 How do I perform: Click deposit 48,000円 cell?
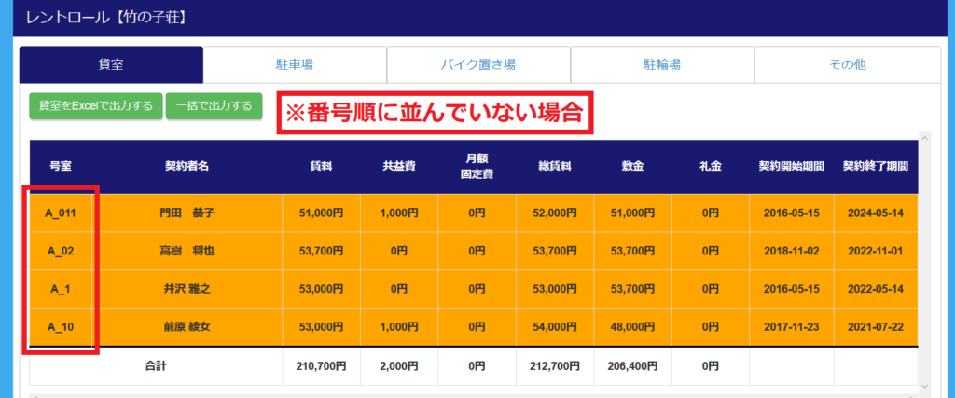coord(633,327)
